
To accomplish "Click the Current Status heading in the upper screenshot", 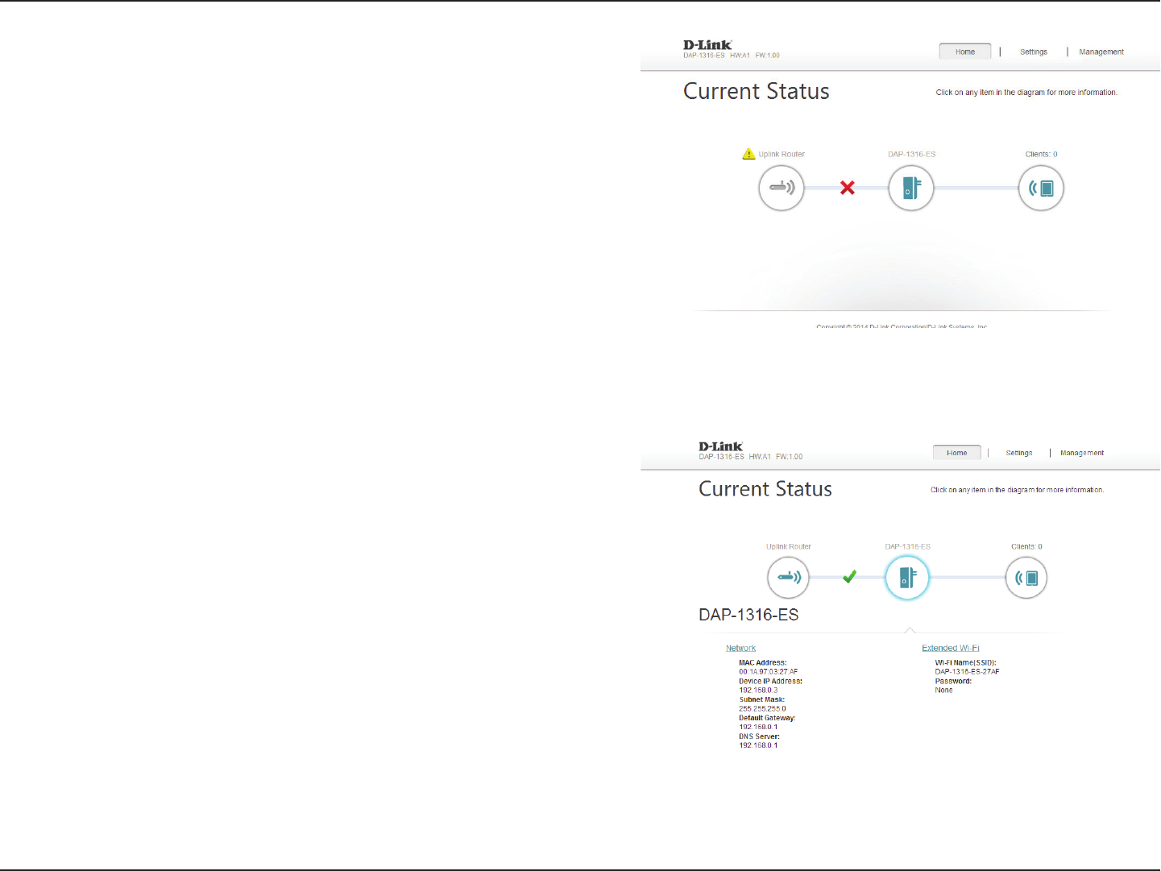I will click(x=757, y=92).
